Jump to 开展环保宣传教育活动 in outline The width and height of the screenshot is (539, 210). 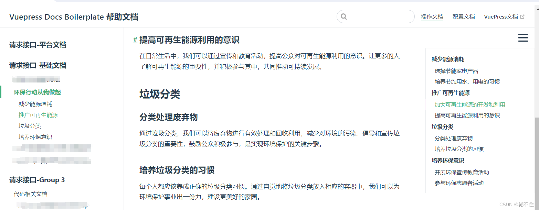pyautogui.click(x=462, y=172)
